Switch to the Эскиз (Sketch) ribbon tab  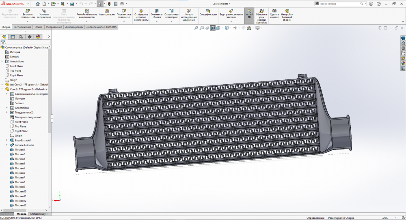pyautogui.click(x=39, y=27)
